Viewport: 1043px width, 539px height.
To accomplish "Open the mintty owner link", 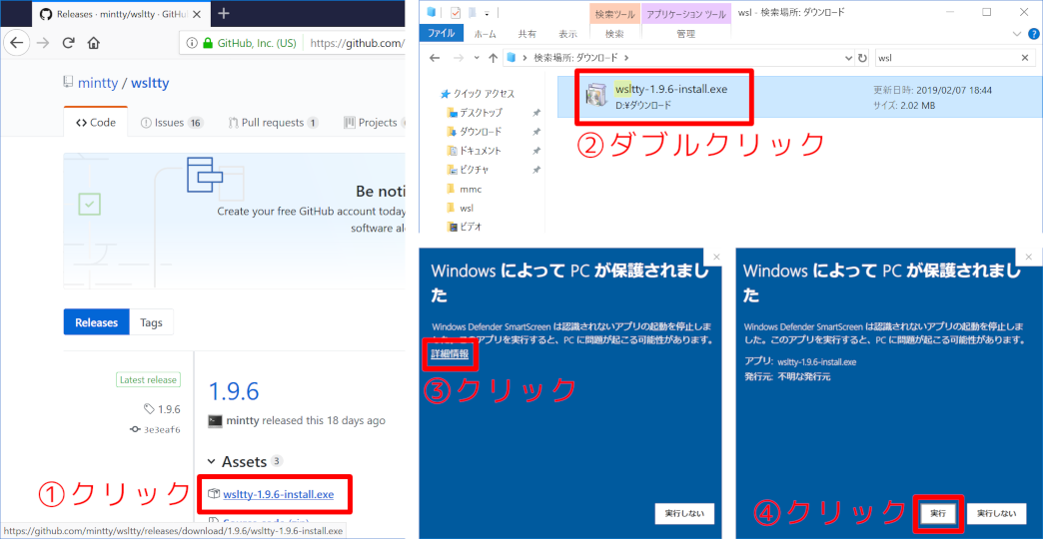I will (x=98, y=83).
